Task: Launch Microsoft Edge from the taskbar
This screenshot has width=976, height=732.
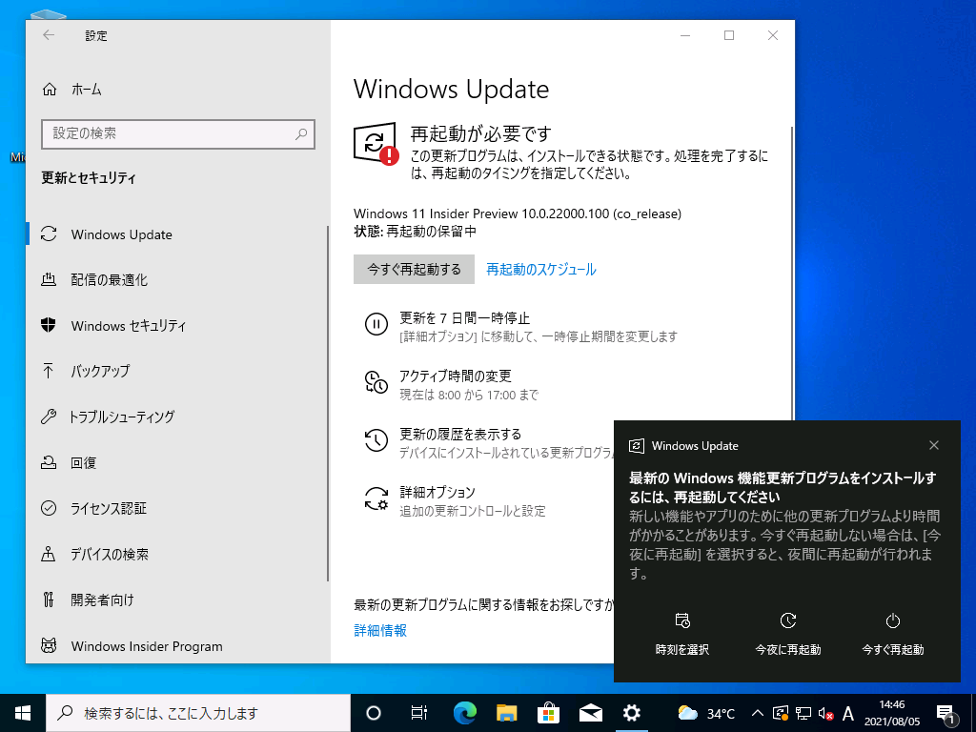Action: click(465, 713)
